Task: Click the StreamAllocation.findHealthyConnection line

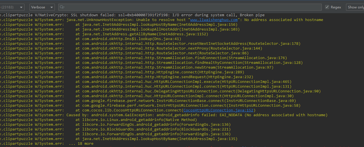Action: tap(151, 63)
